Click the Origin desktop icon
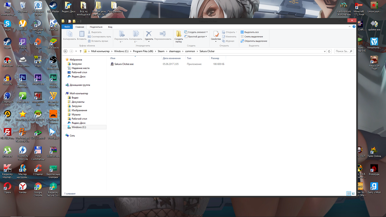Viewport: 386px width, 217px height. [x=38, y=43]
